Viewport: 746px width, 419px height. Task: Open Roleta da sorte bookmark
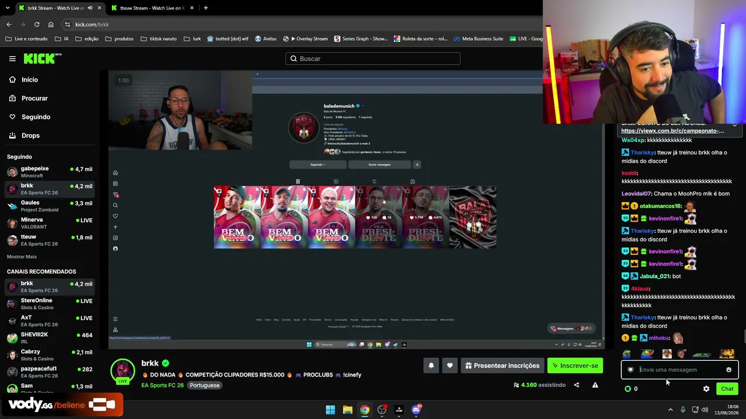tap(421, 39)
